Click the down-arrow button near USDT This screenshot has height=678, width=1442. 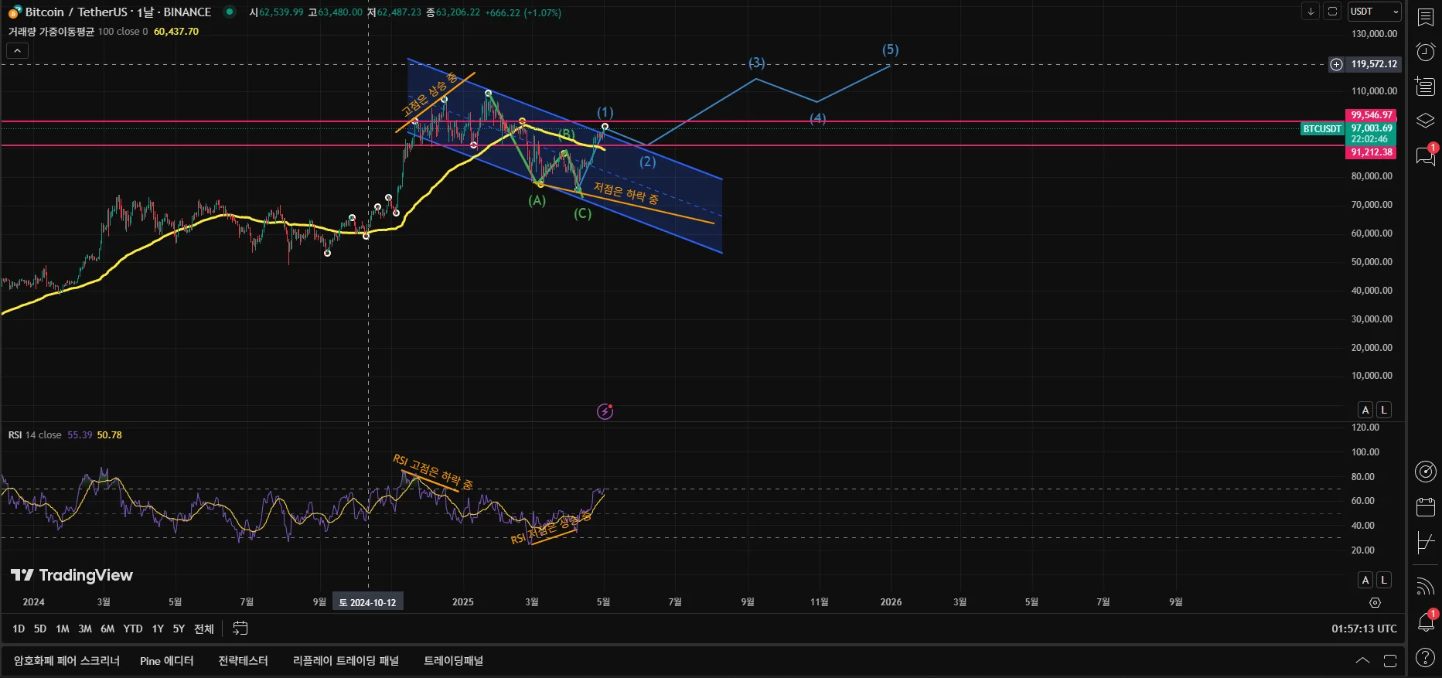[x=1311, y=12]
